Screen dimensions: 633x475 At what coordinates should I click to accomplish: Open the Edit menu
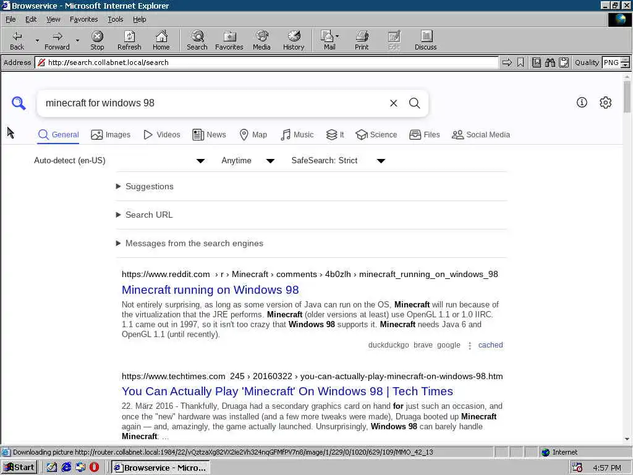[31, 19]
